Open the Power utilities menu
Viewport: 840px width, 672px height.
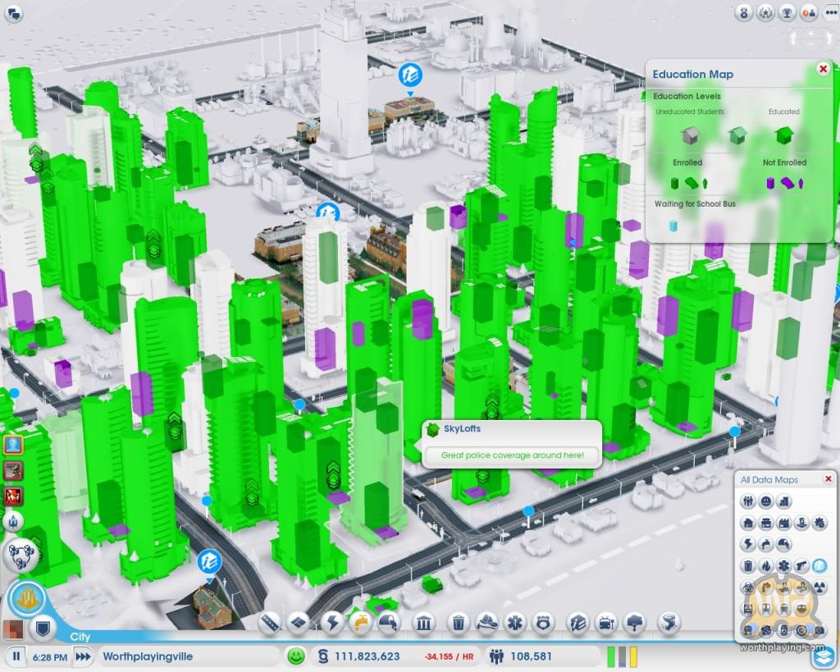pyautogui.click(x=332, y=624)
